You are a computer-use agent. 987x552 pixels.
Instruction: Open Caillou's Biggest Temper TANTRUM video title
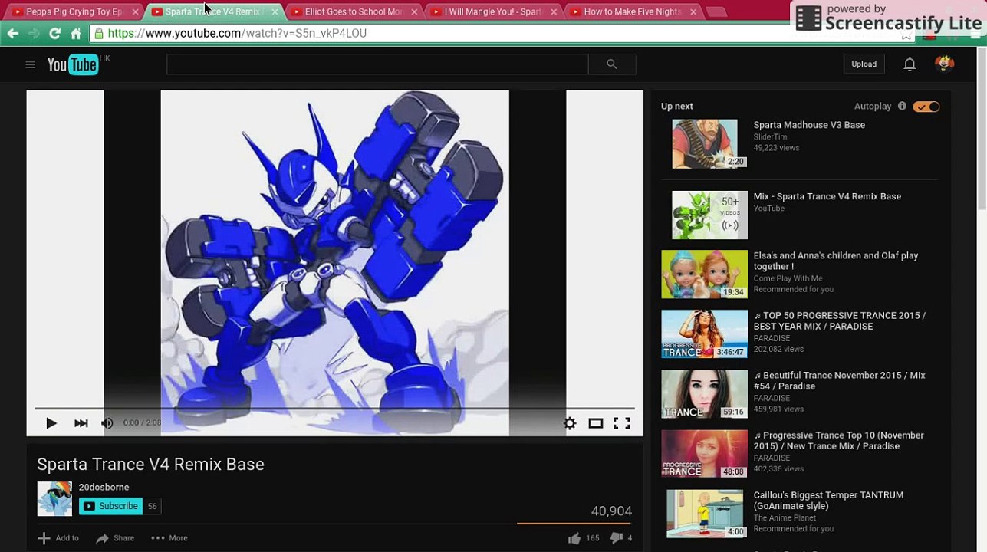pos(828,500)
